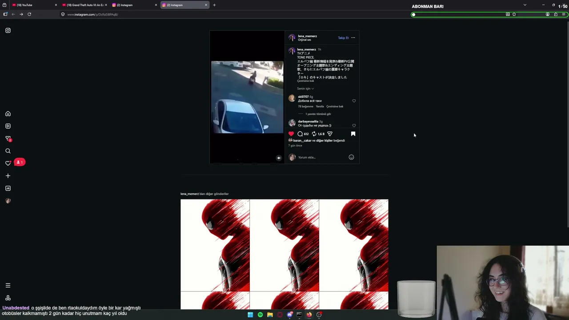Open browser account profile icon

click(x=548, y=14)
